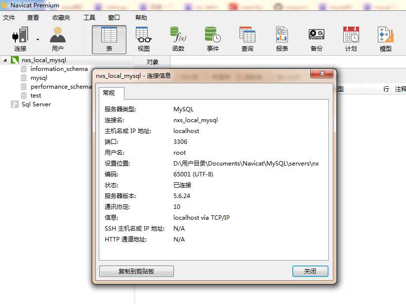Open the View (视图) toolbar icon

[x=144, y=39]
